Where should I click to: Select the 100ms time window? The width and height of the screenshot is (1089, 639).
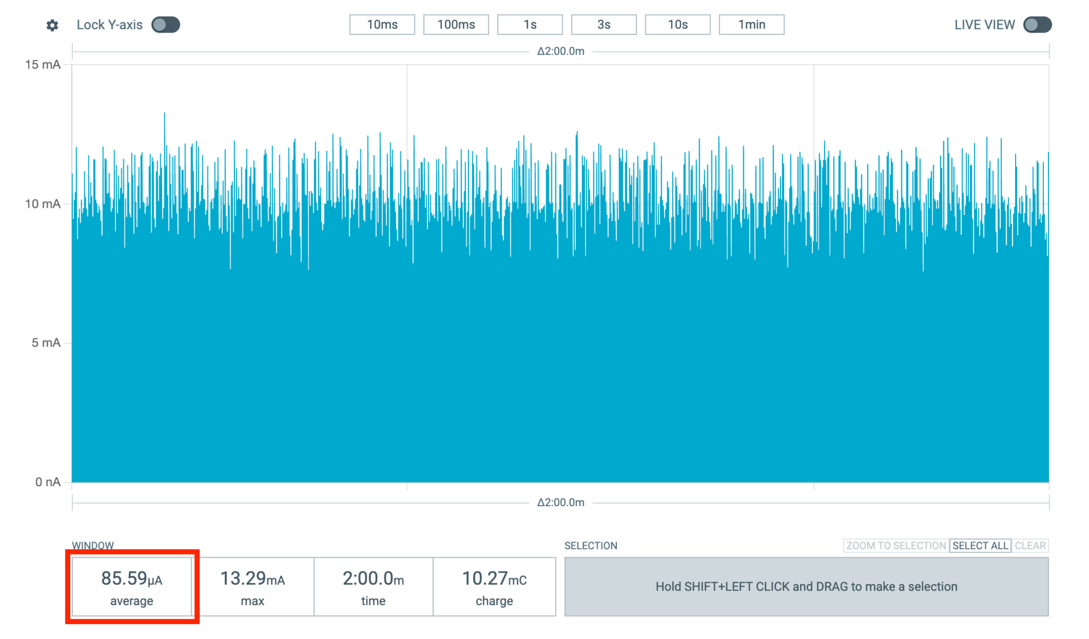(456, 24)
